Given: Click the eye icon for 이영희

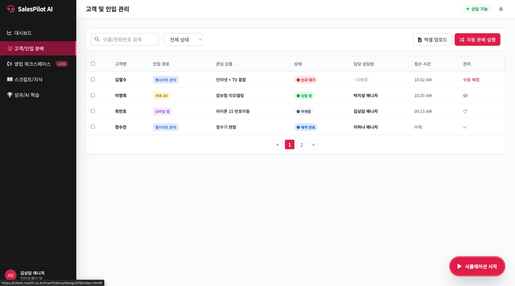Looking at the screenshot, I should [465, 96].
